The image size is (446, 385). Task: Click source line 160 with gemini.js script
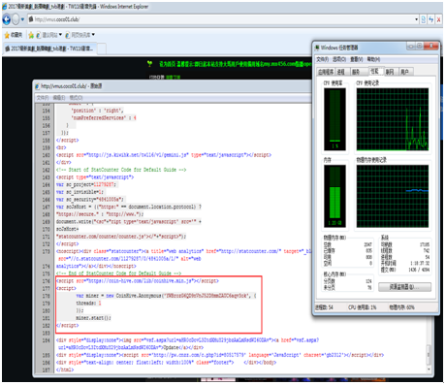164,155
